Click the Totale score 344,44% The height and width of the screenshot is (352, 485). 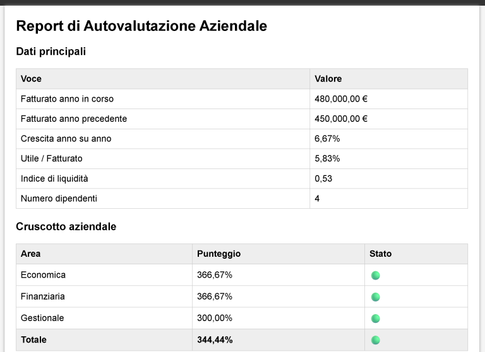click(215, 340)
